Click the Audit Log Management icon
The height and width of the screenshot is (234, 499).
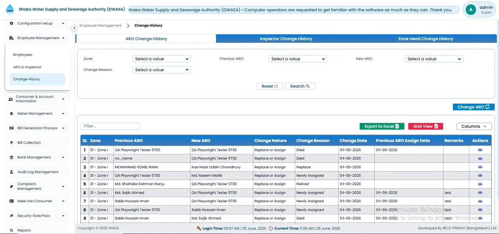click(x=11, y=172)
